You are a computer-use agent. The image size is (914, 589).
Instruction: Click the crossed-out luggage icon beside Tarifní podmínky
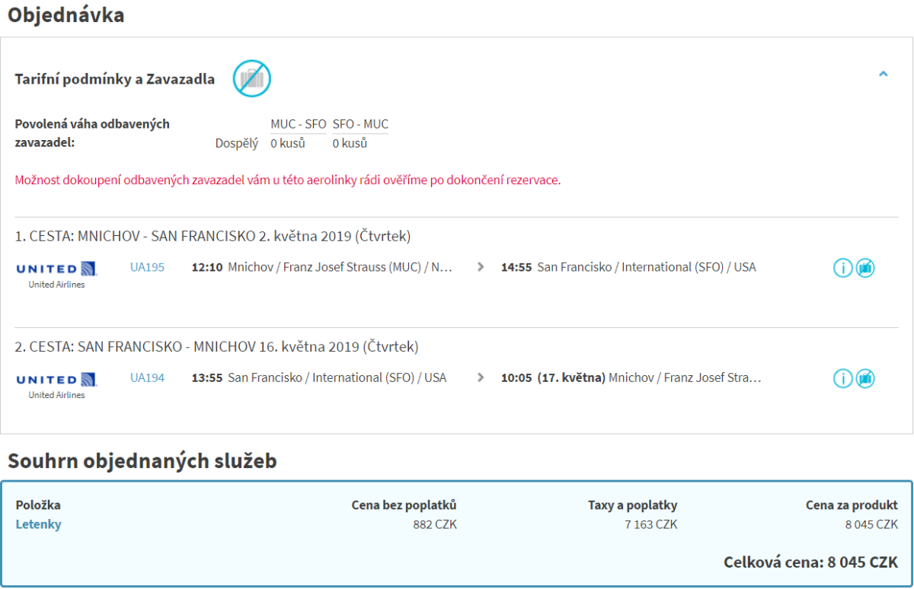[251, 78]
